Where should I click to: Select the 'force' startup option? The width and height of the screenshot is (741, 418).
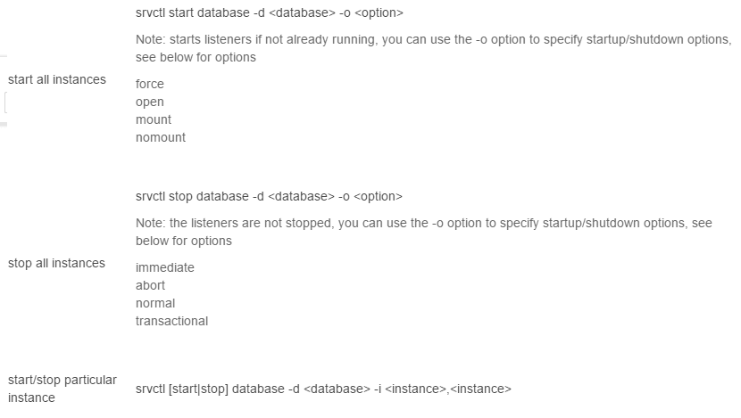[x=150, y=85]
